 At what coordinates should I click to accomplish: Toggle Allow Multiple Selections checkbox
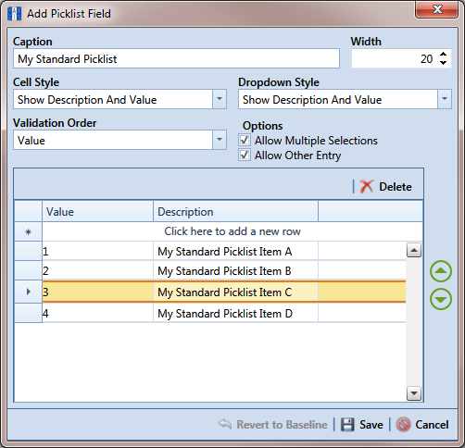click(x=245, y=140)
